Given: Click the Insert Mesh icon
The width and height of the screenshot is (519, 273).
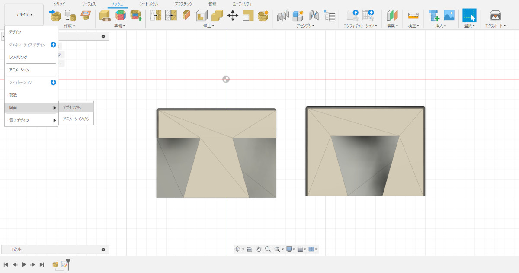Looking at the screenshot, I should point(55,16).
